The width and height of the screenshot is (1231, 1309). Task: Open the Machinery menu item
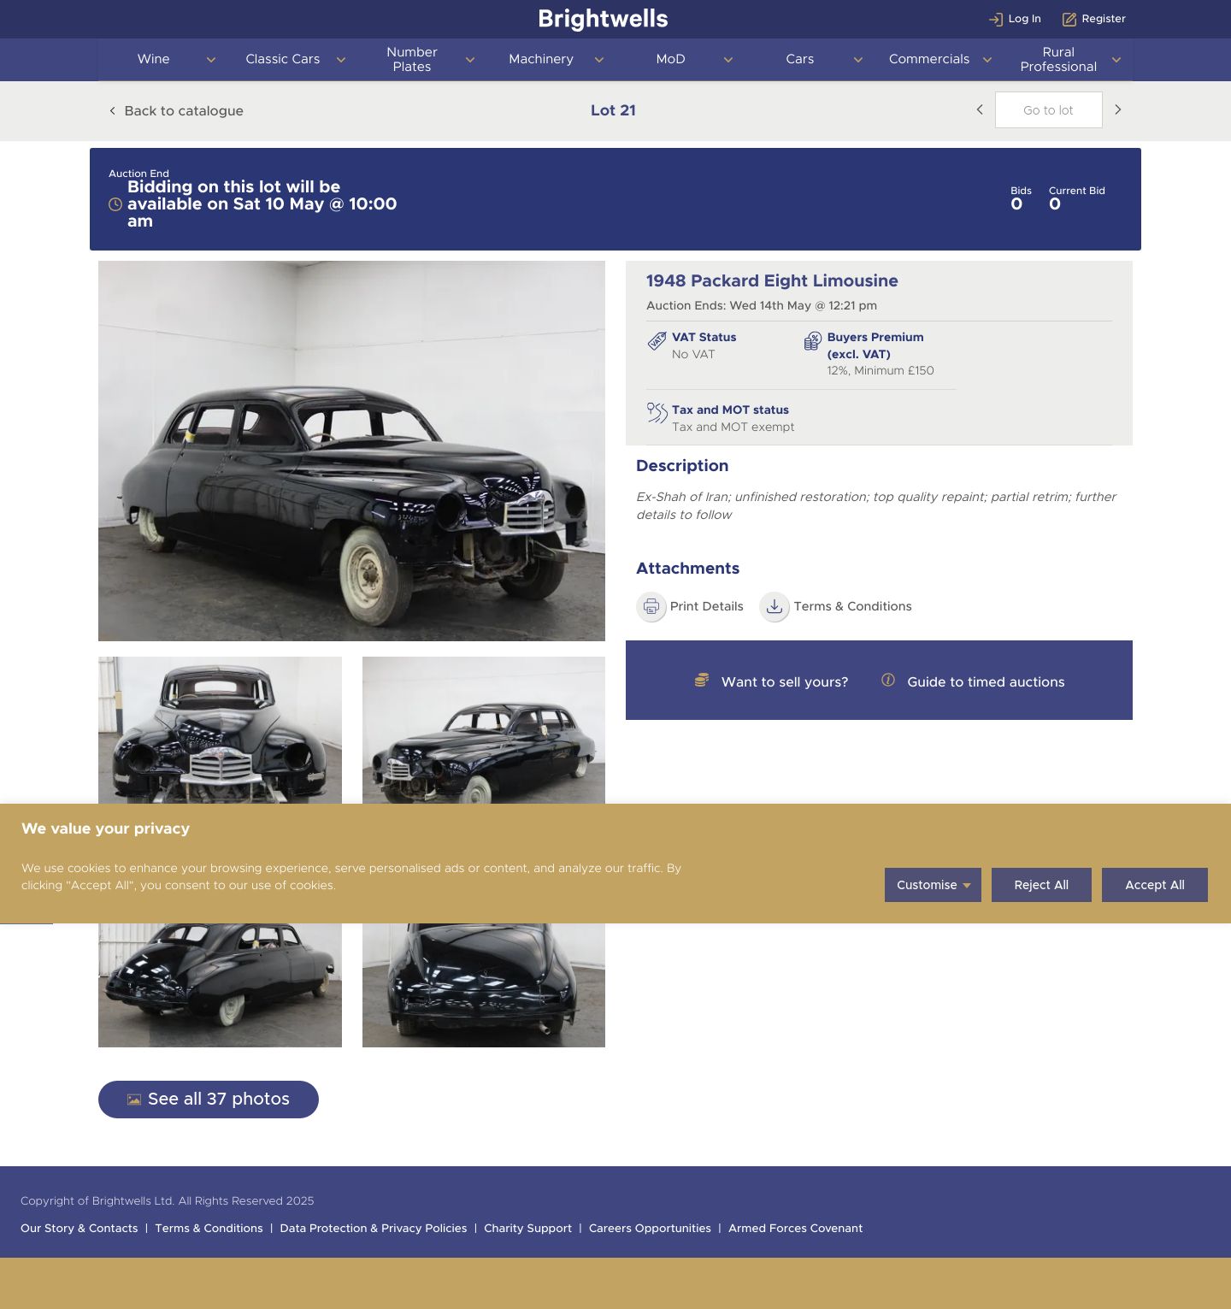point(541,59)
